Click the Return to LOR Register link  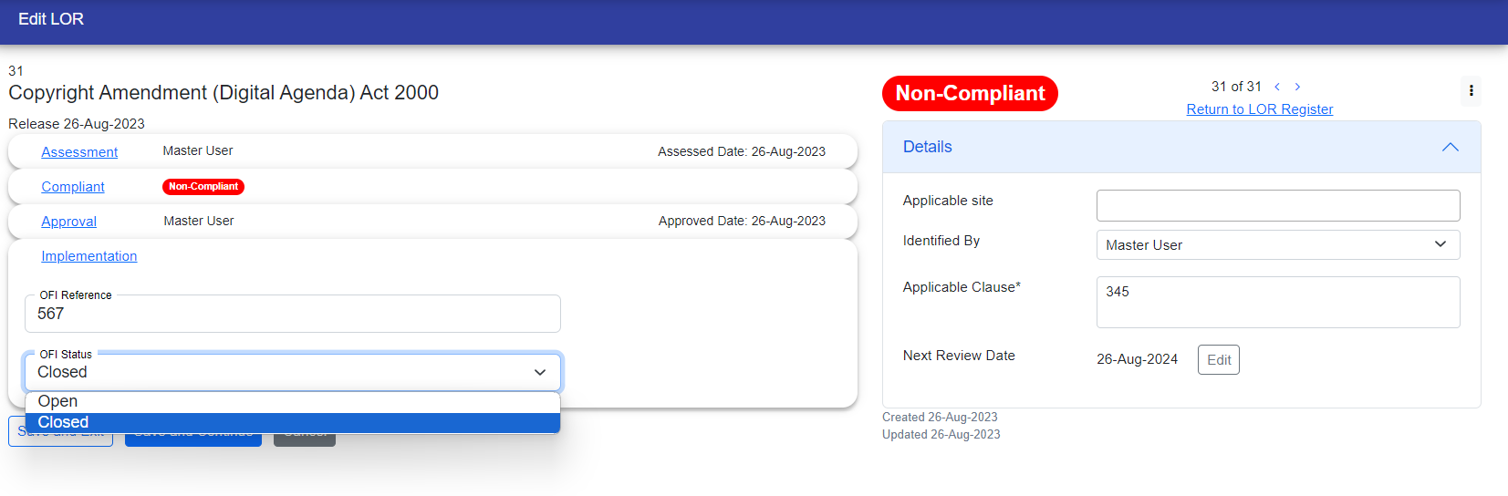click(1259, 109)
